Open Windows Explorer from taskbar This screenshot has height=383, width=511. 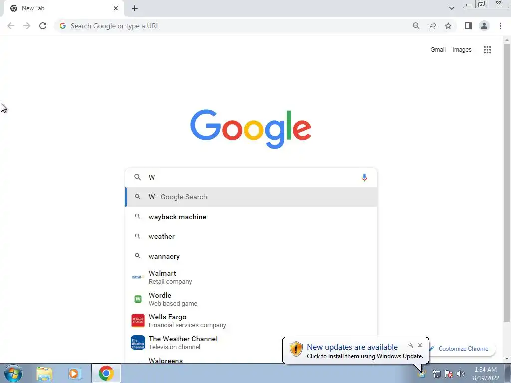[x=44, y=373]
